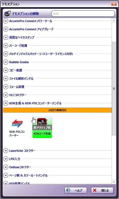Click the デモオプションの解除 lock icon
119x199 pixels.
[x=8, y=14]
